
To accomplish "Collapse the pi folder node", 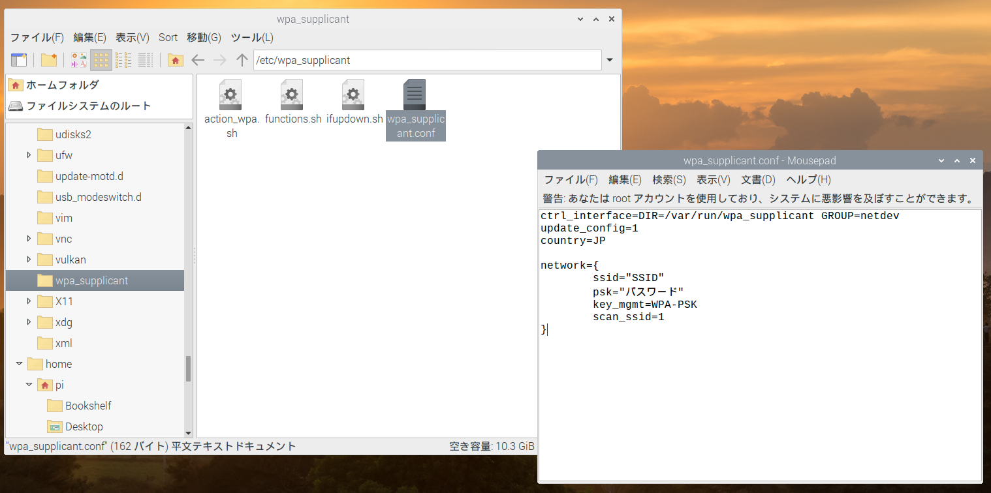I will [x=29, y=385].
